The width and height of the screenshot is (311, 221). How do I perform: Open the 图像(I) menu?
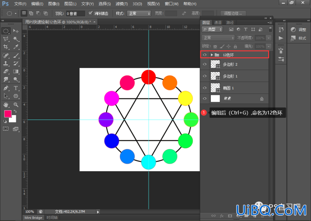[54, 4]
